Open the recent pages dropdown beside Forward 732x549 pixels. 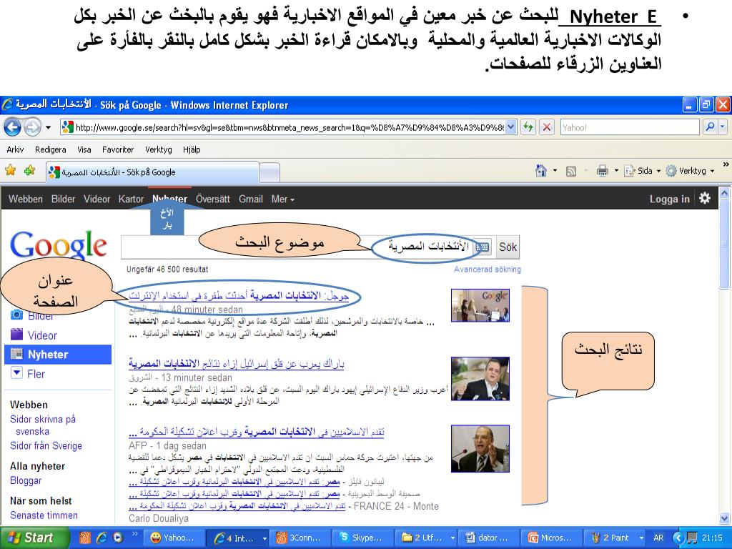tap(48, 127)
